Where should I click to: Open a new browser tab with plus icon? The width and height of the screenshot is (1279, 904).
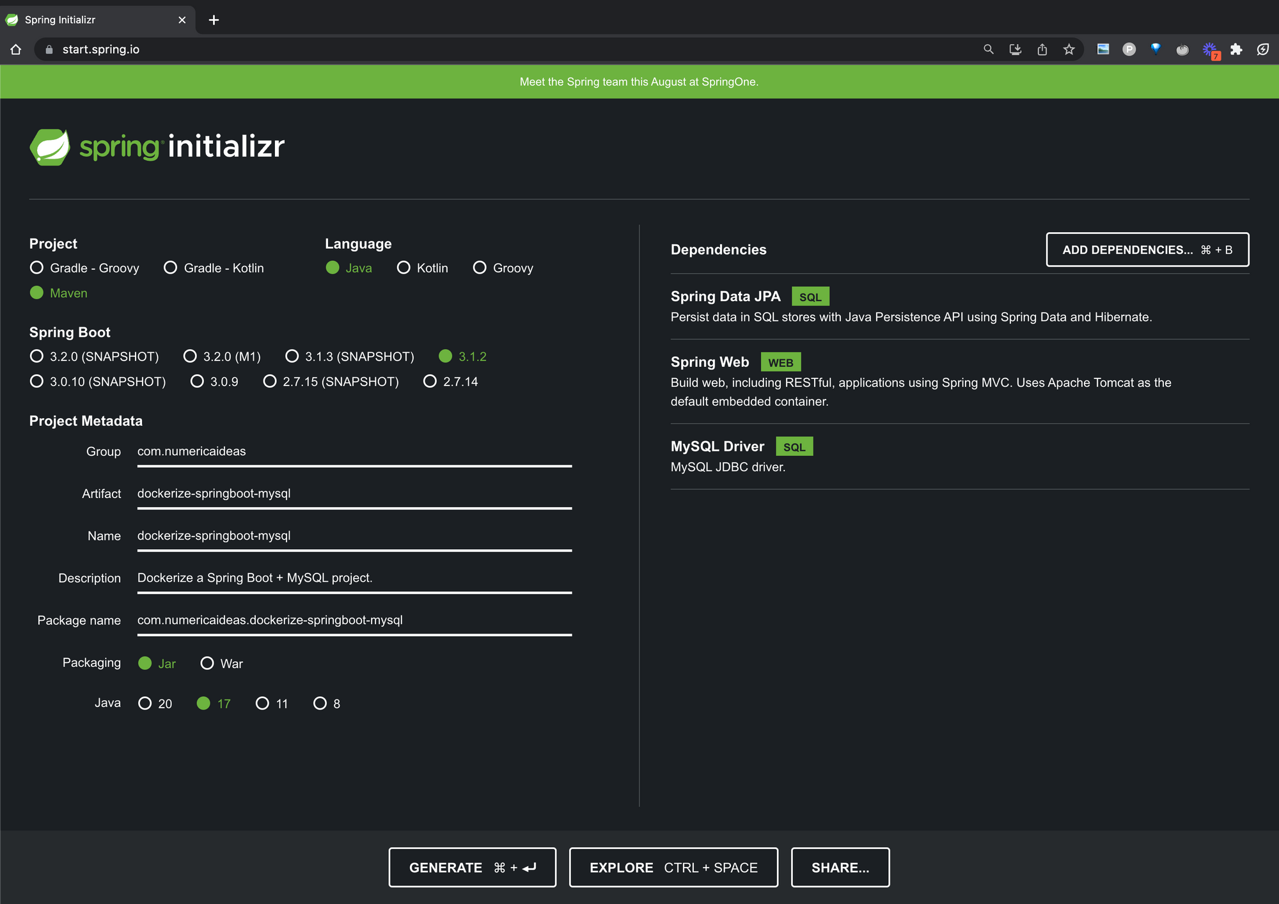214,20
